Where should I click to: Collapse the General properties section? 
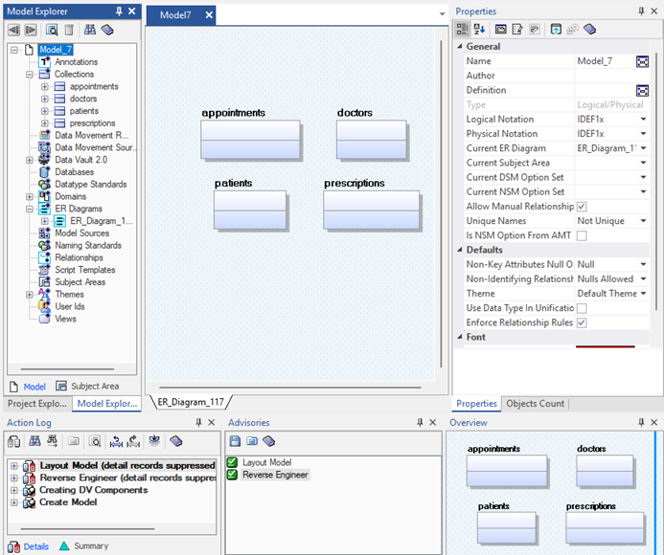click(x=460, y=47)
